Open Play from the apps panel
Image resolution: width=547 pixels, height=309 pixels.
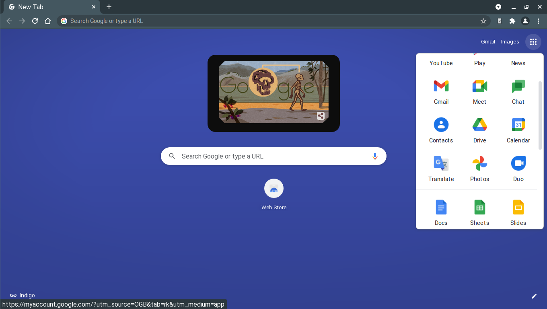[x=479, y=63]
